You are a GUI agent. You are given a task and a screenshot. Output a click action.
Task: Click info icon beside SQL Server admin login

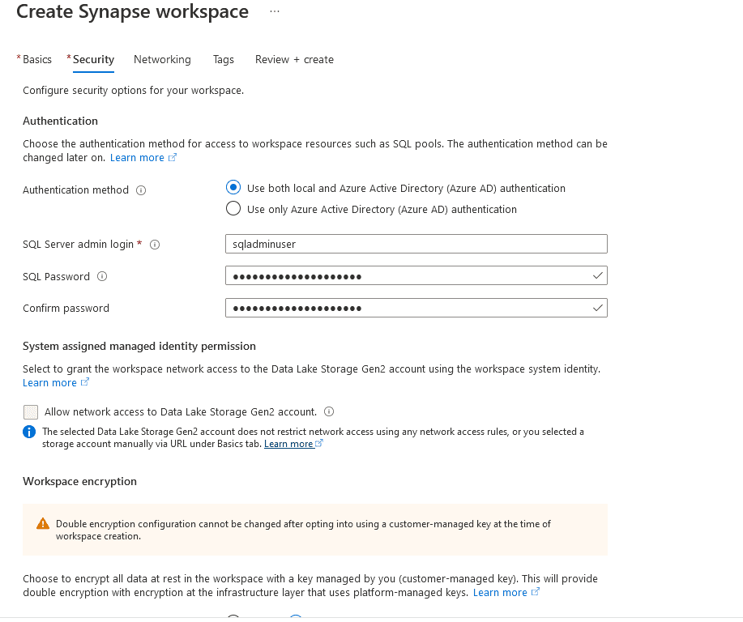pos(155,245)
